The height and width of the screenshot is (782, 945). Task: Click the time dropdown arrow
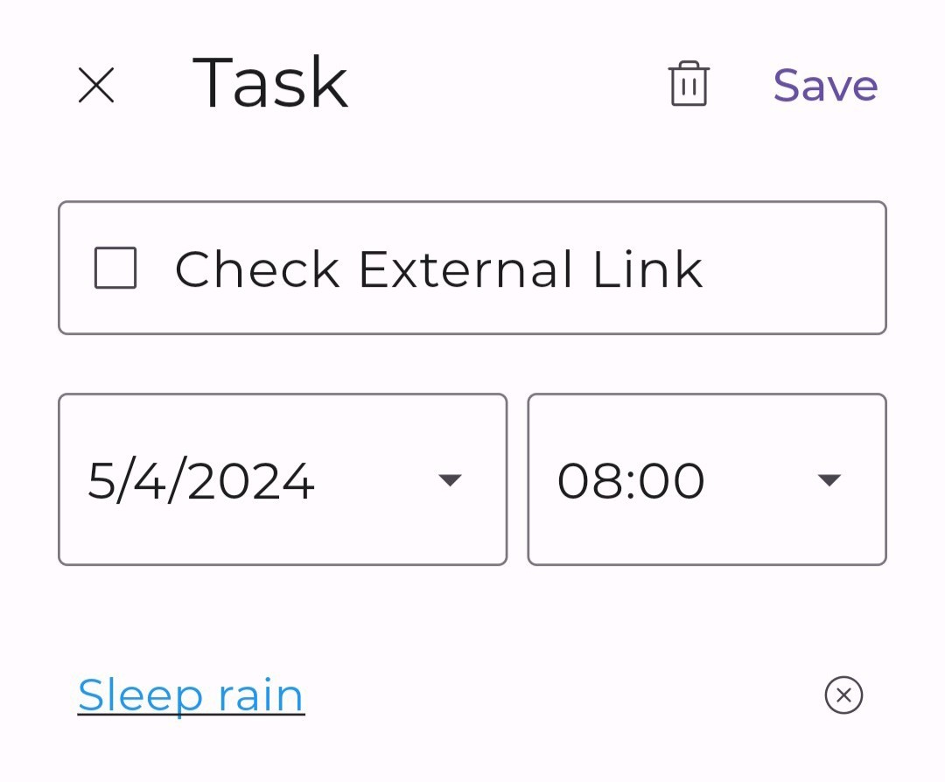(829, 479)
